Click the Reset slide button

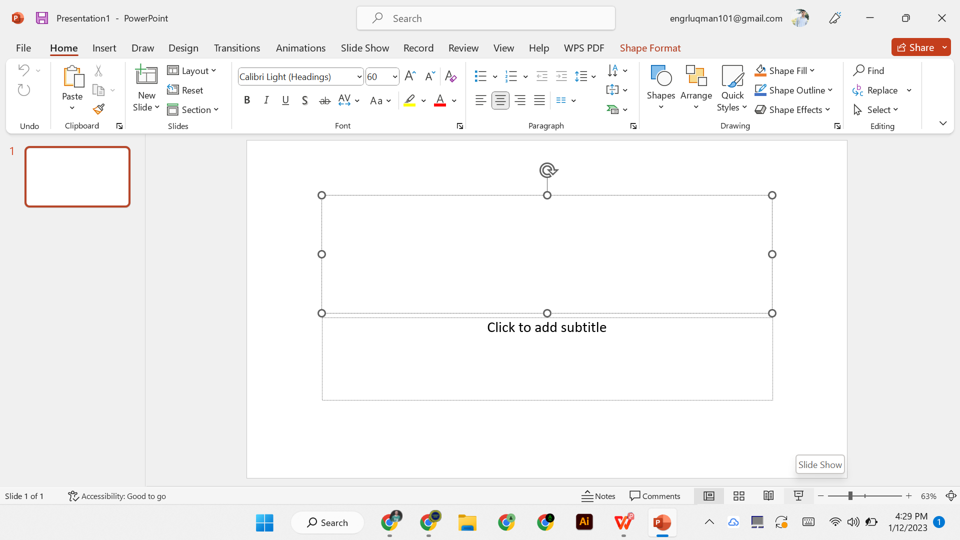(x=185, y=90)
